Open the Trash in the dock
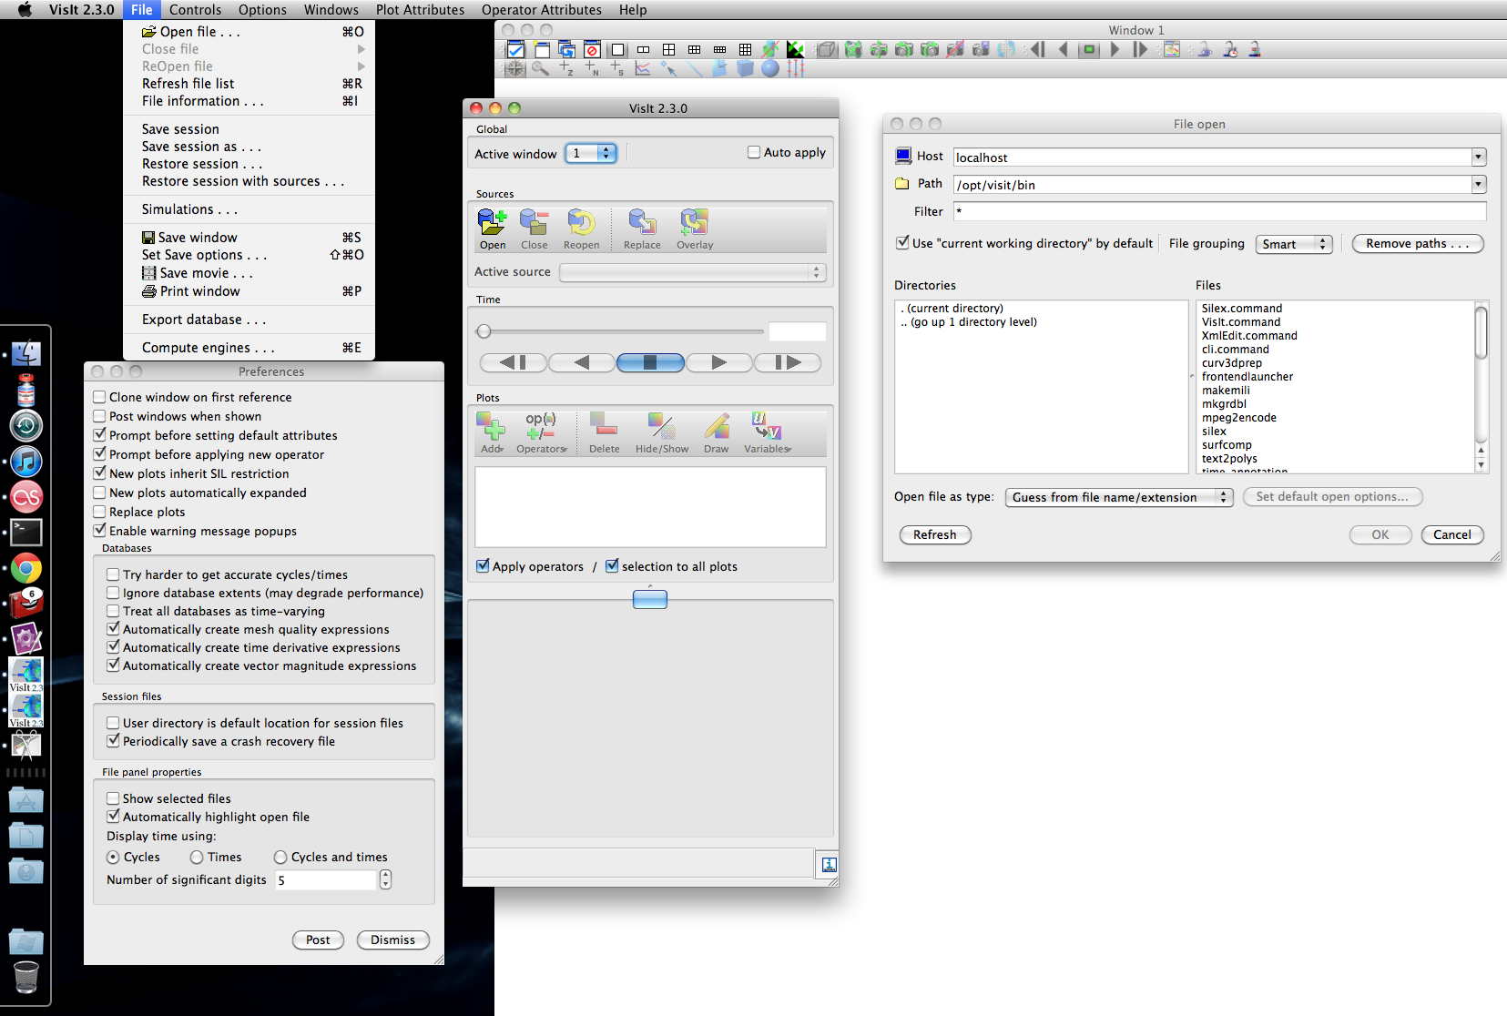Screen dimensions: 1507x1016 pyautogui.click(x=26, y=977)
